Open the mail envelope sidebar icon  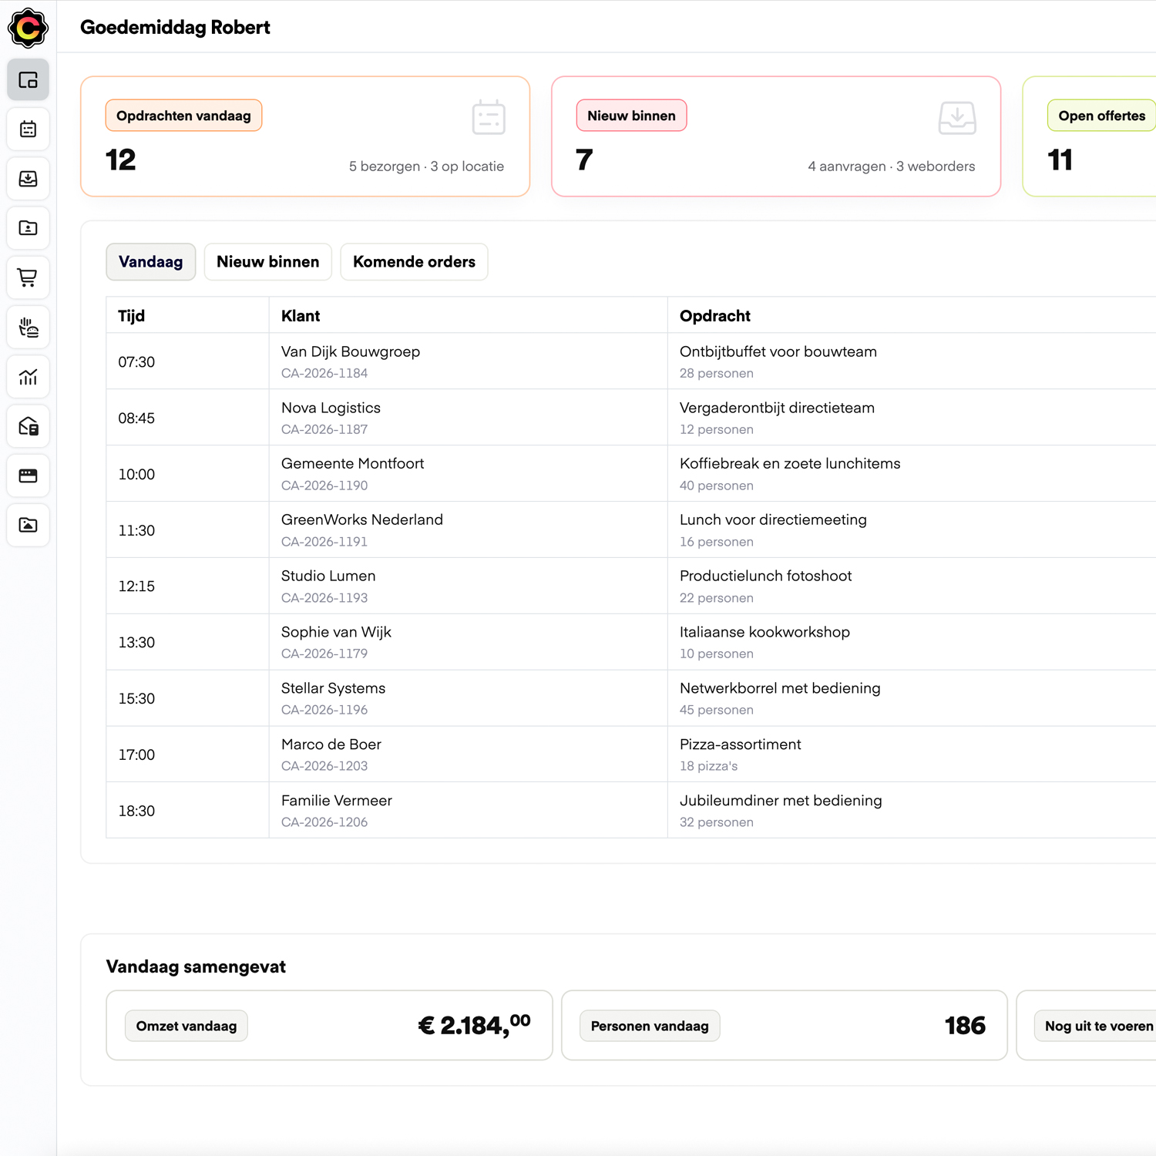pyautogui.click(x=28, y=426)
